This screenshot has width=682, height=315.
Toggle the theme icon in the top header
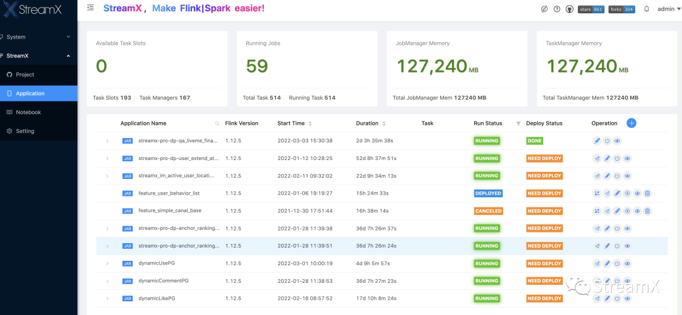click(x=544, y=9)
